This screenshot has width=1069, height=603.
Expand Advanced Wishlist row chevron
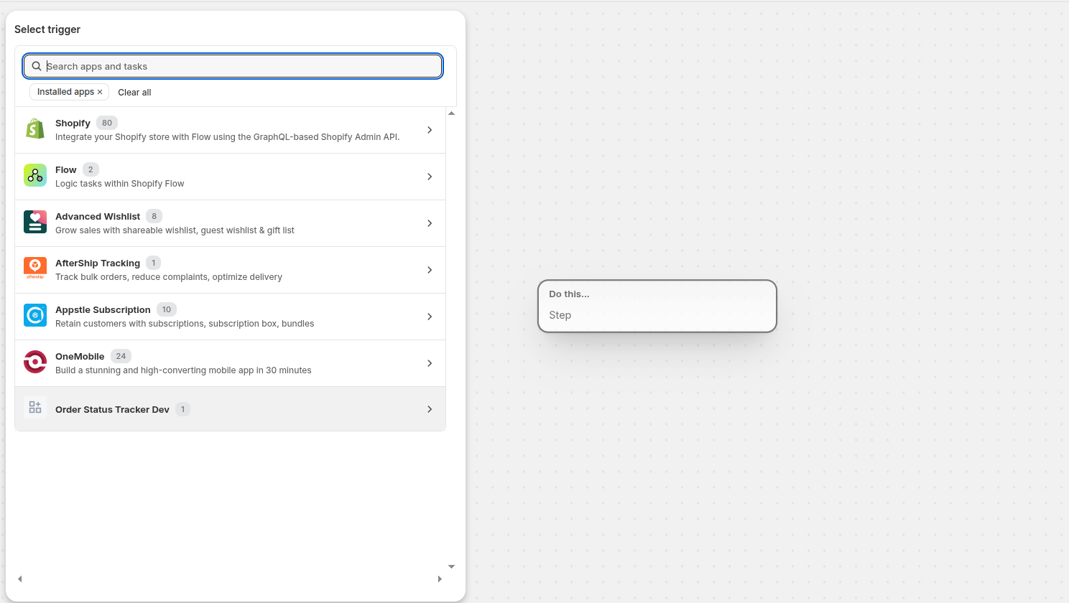(430, 223)
